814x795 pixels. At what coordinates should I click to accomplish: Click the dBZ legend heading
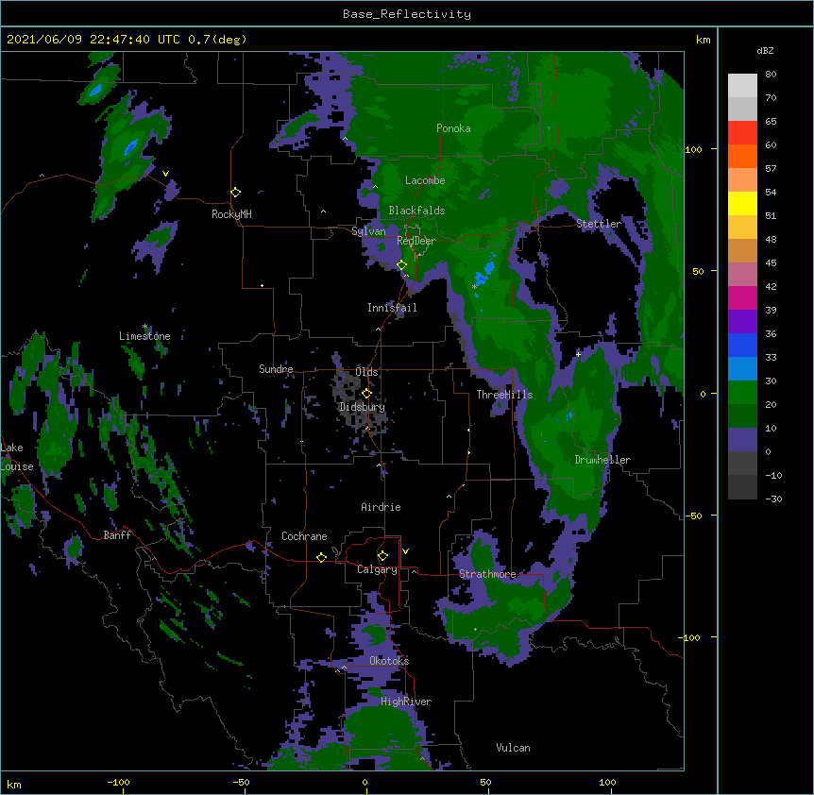(x=765, y=51)
